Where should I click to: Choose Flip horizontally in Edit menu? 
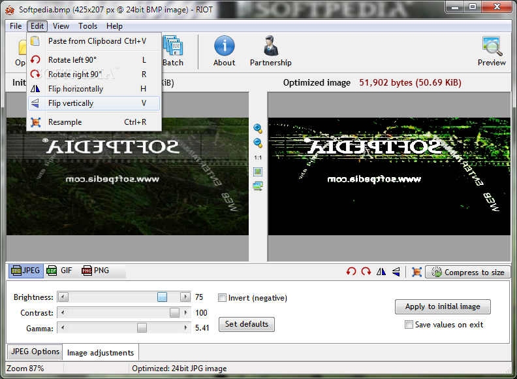point(94,89)
